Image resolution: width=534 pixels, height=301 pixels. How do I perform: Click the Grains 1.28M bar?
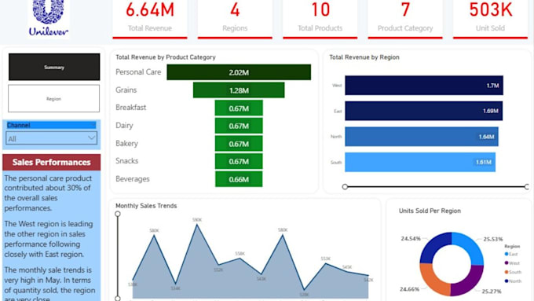point(239,90)
